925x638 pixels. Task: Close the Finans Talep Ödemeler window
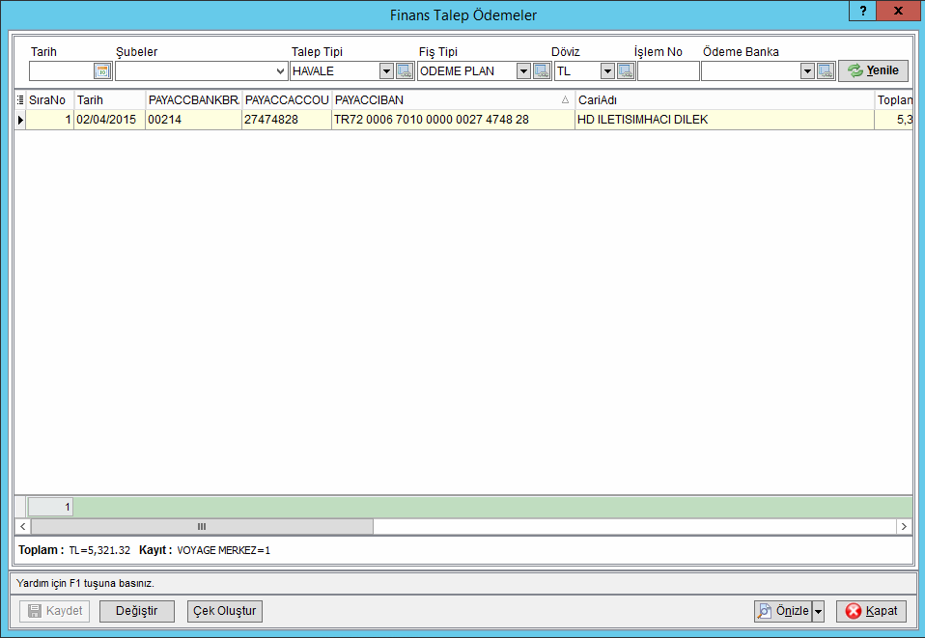coord(899,11)
